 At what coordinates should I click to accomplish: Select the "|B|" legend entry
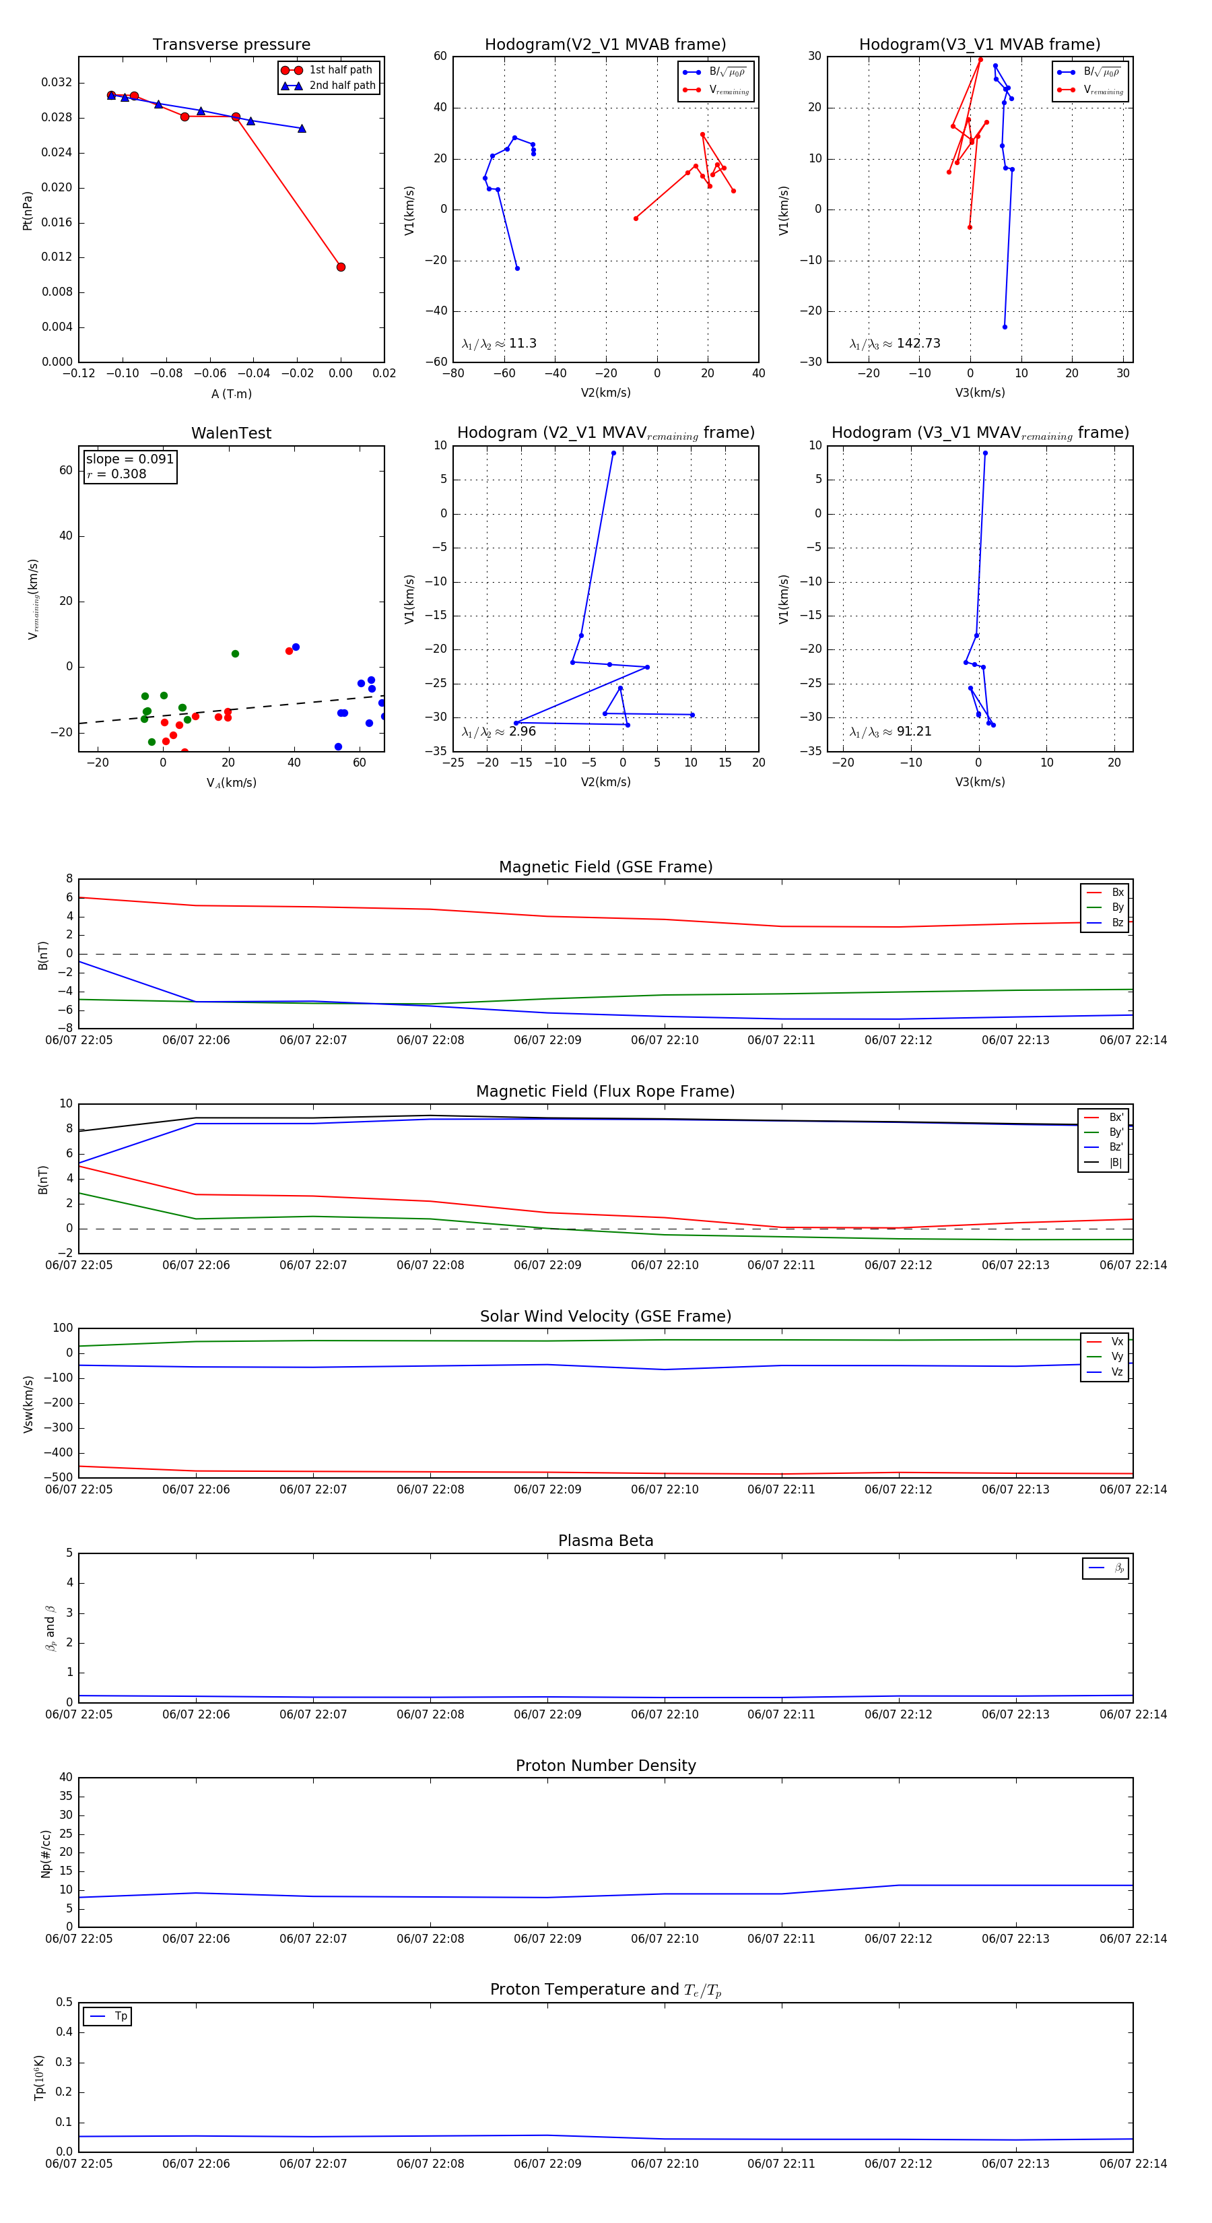click(x=1104, y=1163)
